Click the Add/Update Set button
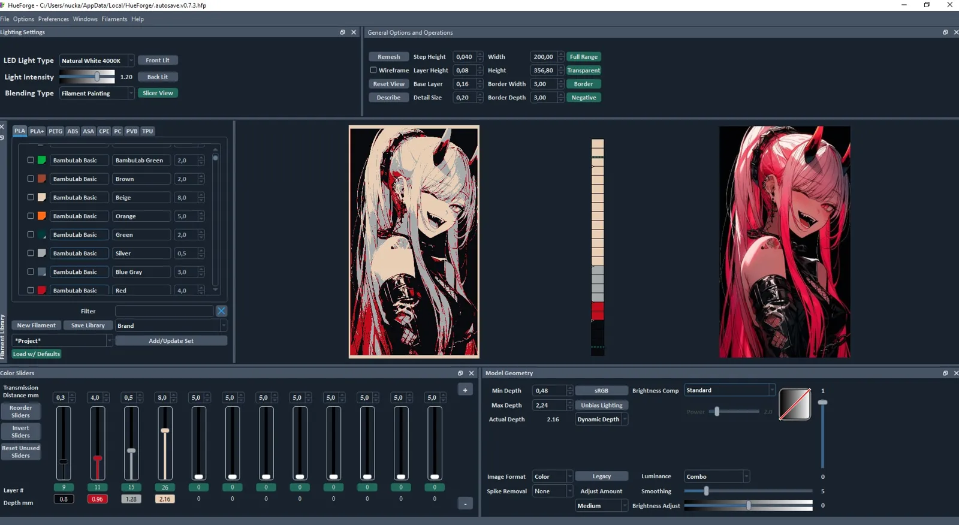The width and height of the screenshot is (959, 525). [x=171, y=341]
